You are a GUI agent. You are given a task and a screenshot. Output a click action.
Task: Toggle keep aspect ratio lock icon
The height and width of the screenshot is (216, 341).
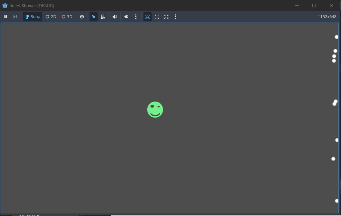[x=148, y=17]
